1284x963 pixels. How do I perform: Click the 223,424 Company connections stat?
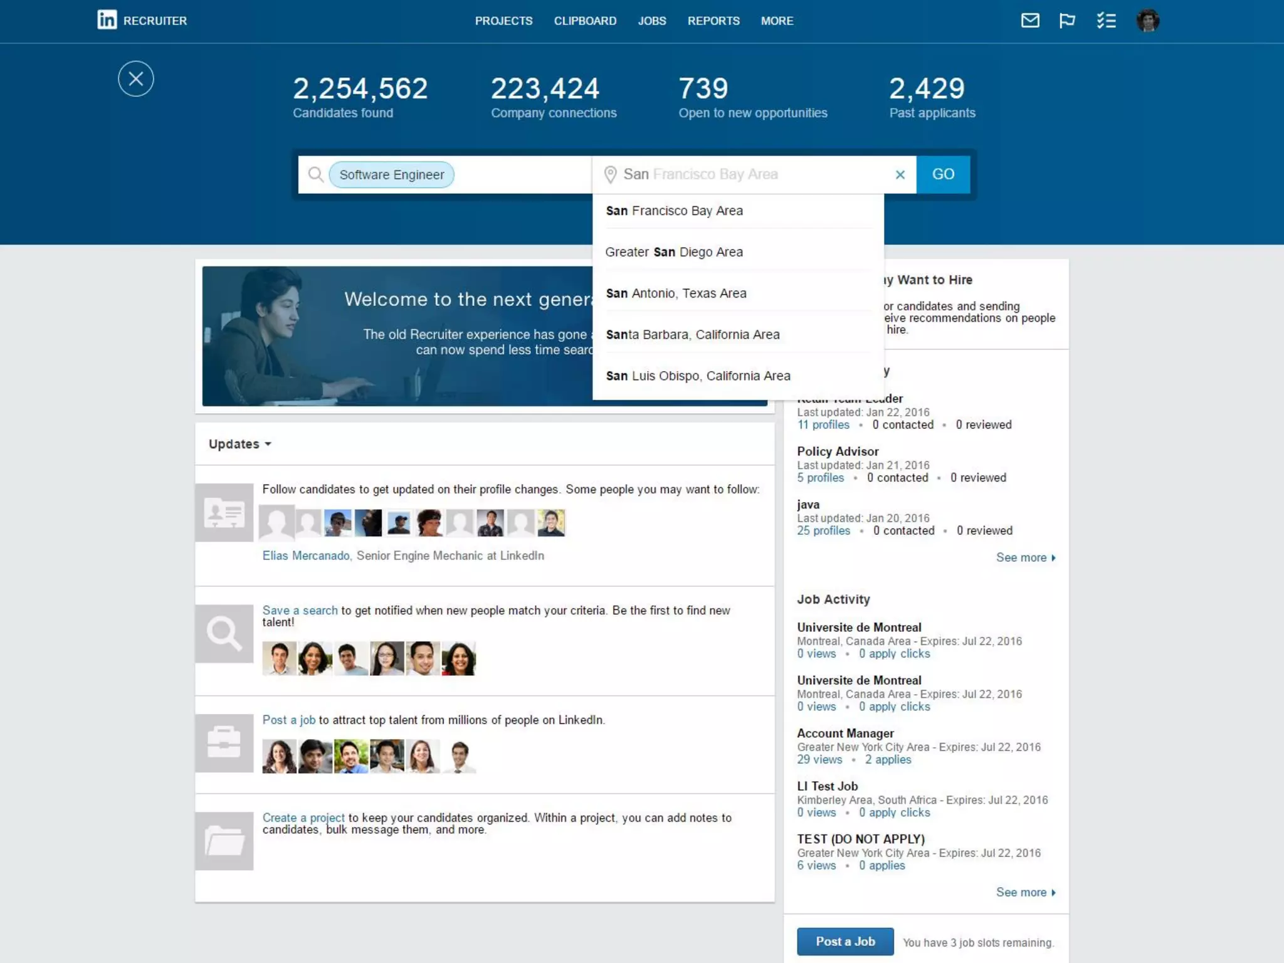pyautogui.click(x=554, y=97)
